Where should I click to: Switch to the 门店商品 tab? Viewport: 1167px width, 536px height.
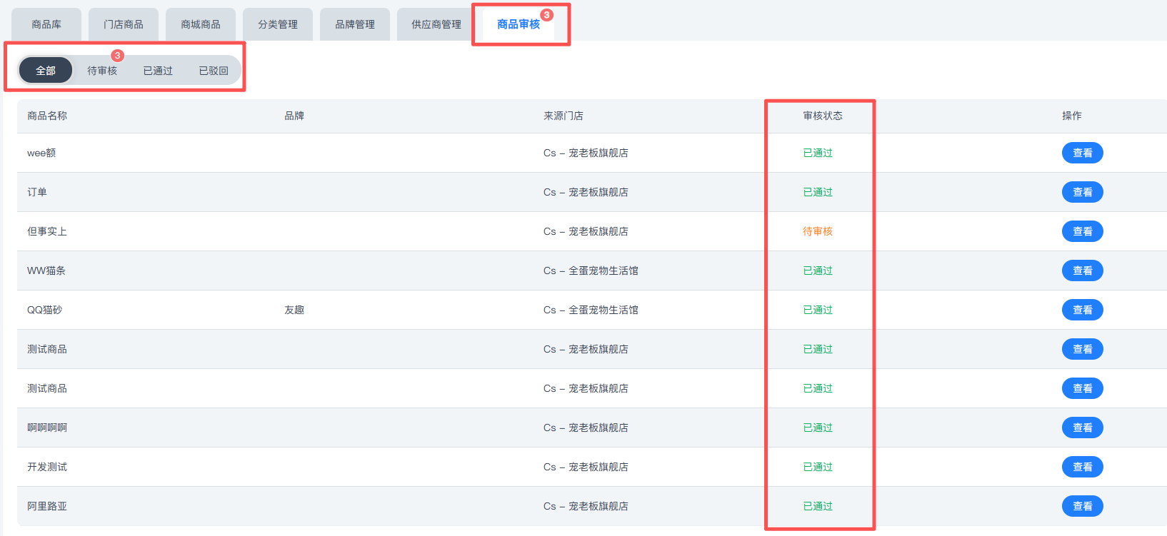pyautogui.click(x=124, y=24)
